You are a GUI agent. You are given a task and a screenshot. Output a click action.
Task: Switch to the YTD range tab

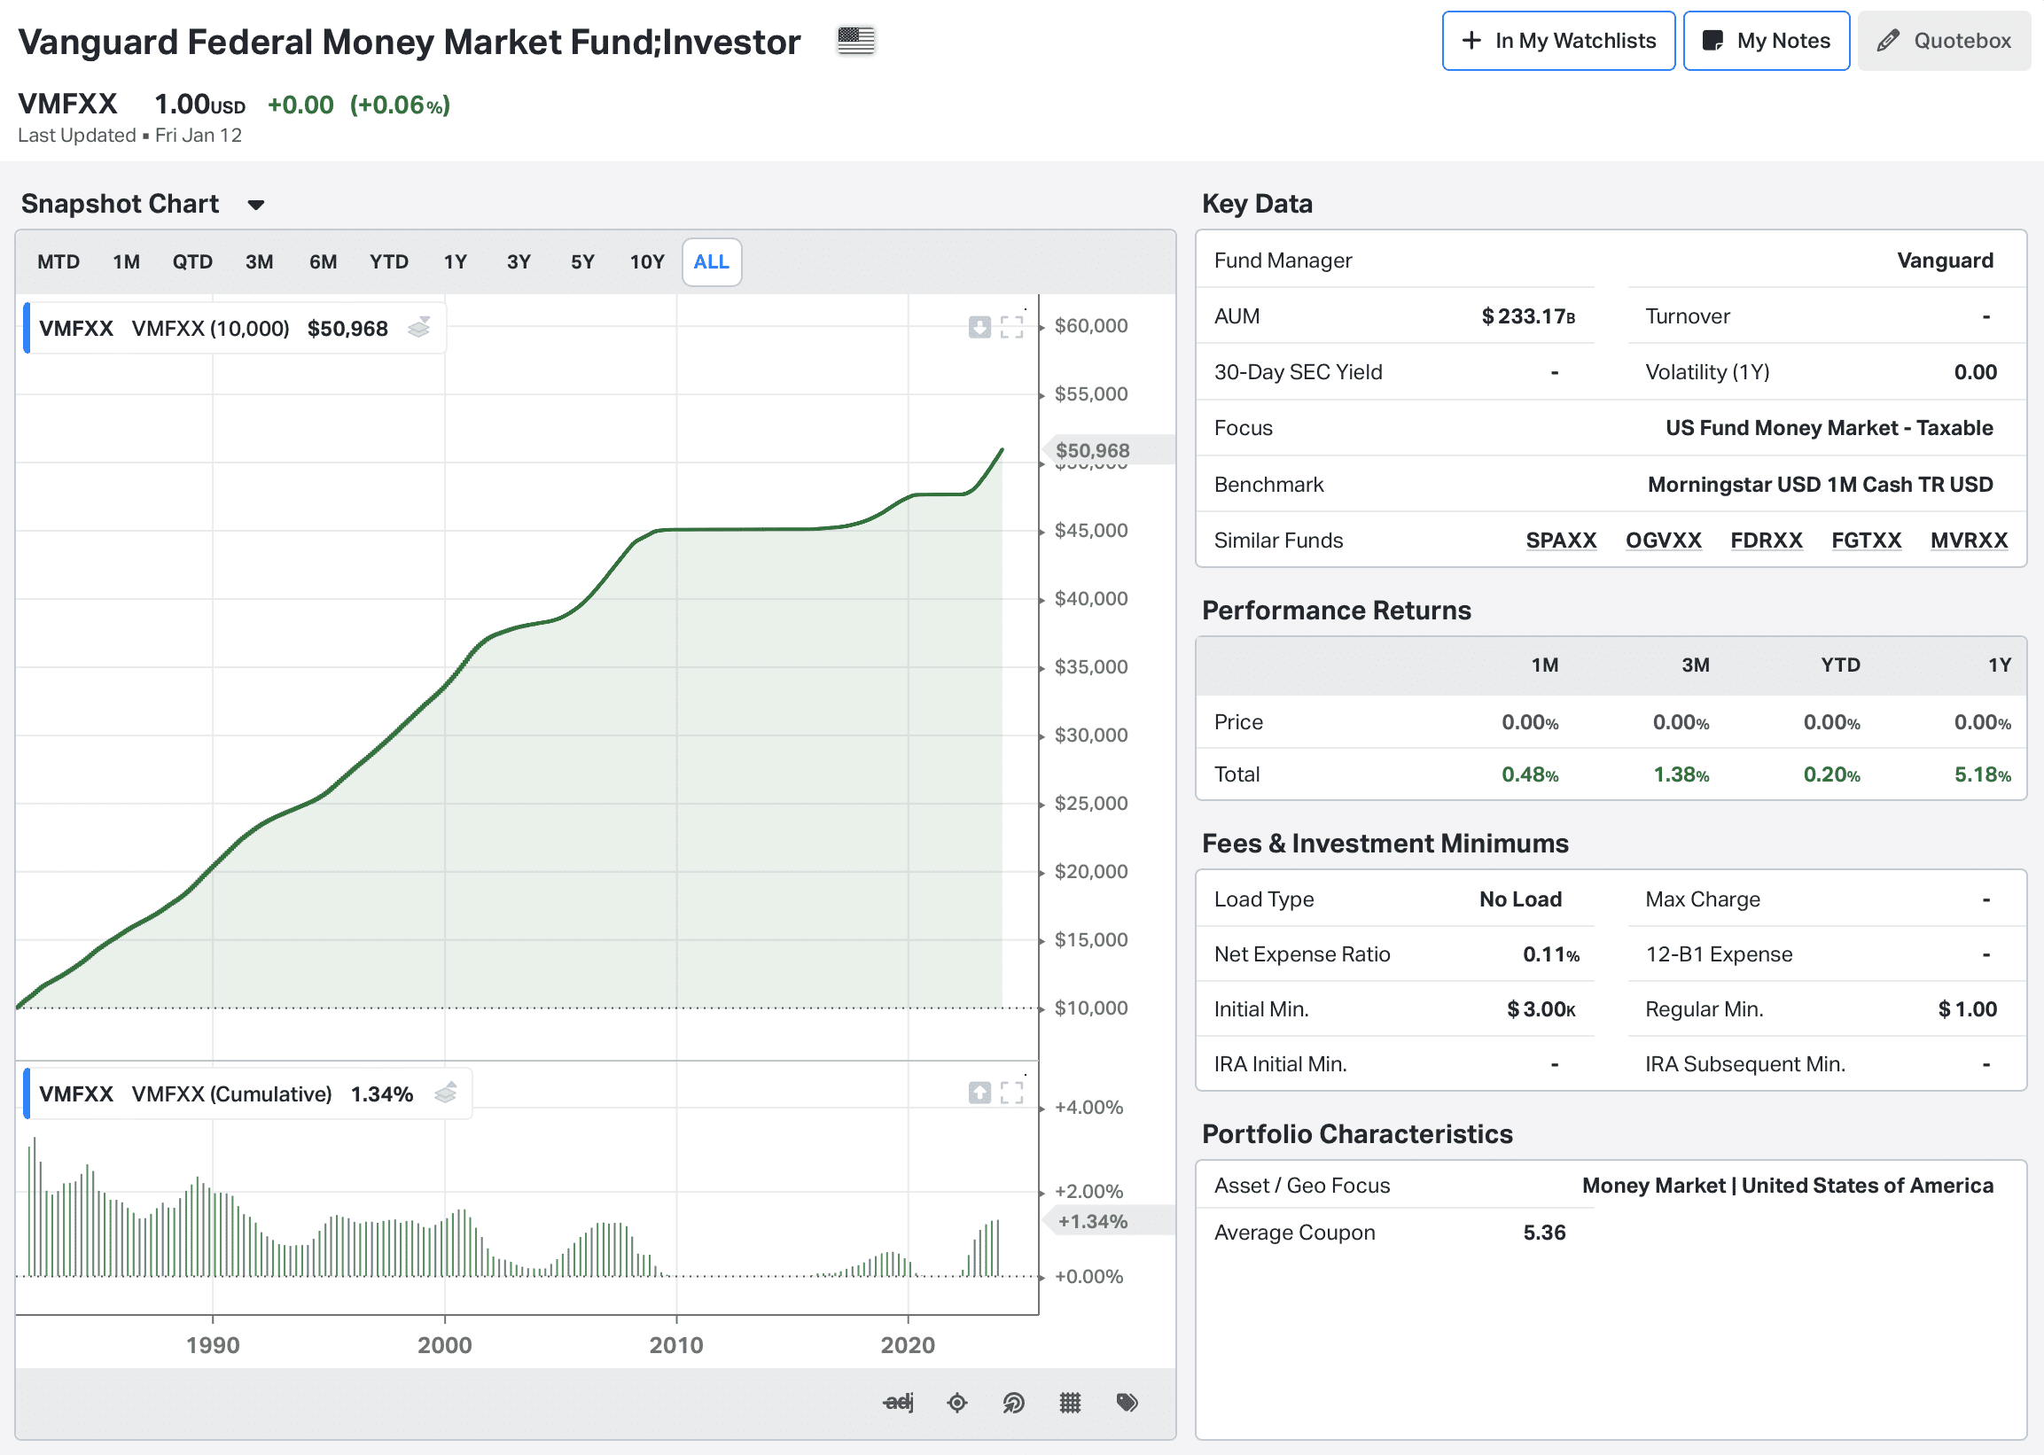[x=389, y=261]
